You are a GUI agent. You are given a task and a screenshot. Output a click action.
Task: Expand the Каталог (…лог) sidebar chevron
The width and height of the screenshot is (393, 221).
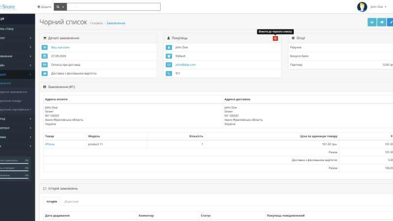pyautogui.click(x=30, y=38)
